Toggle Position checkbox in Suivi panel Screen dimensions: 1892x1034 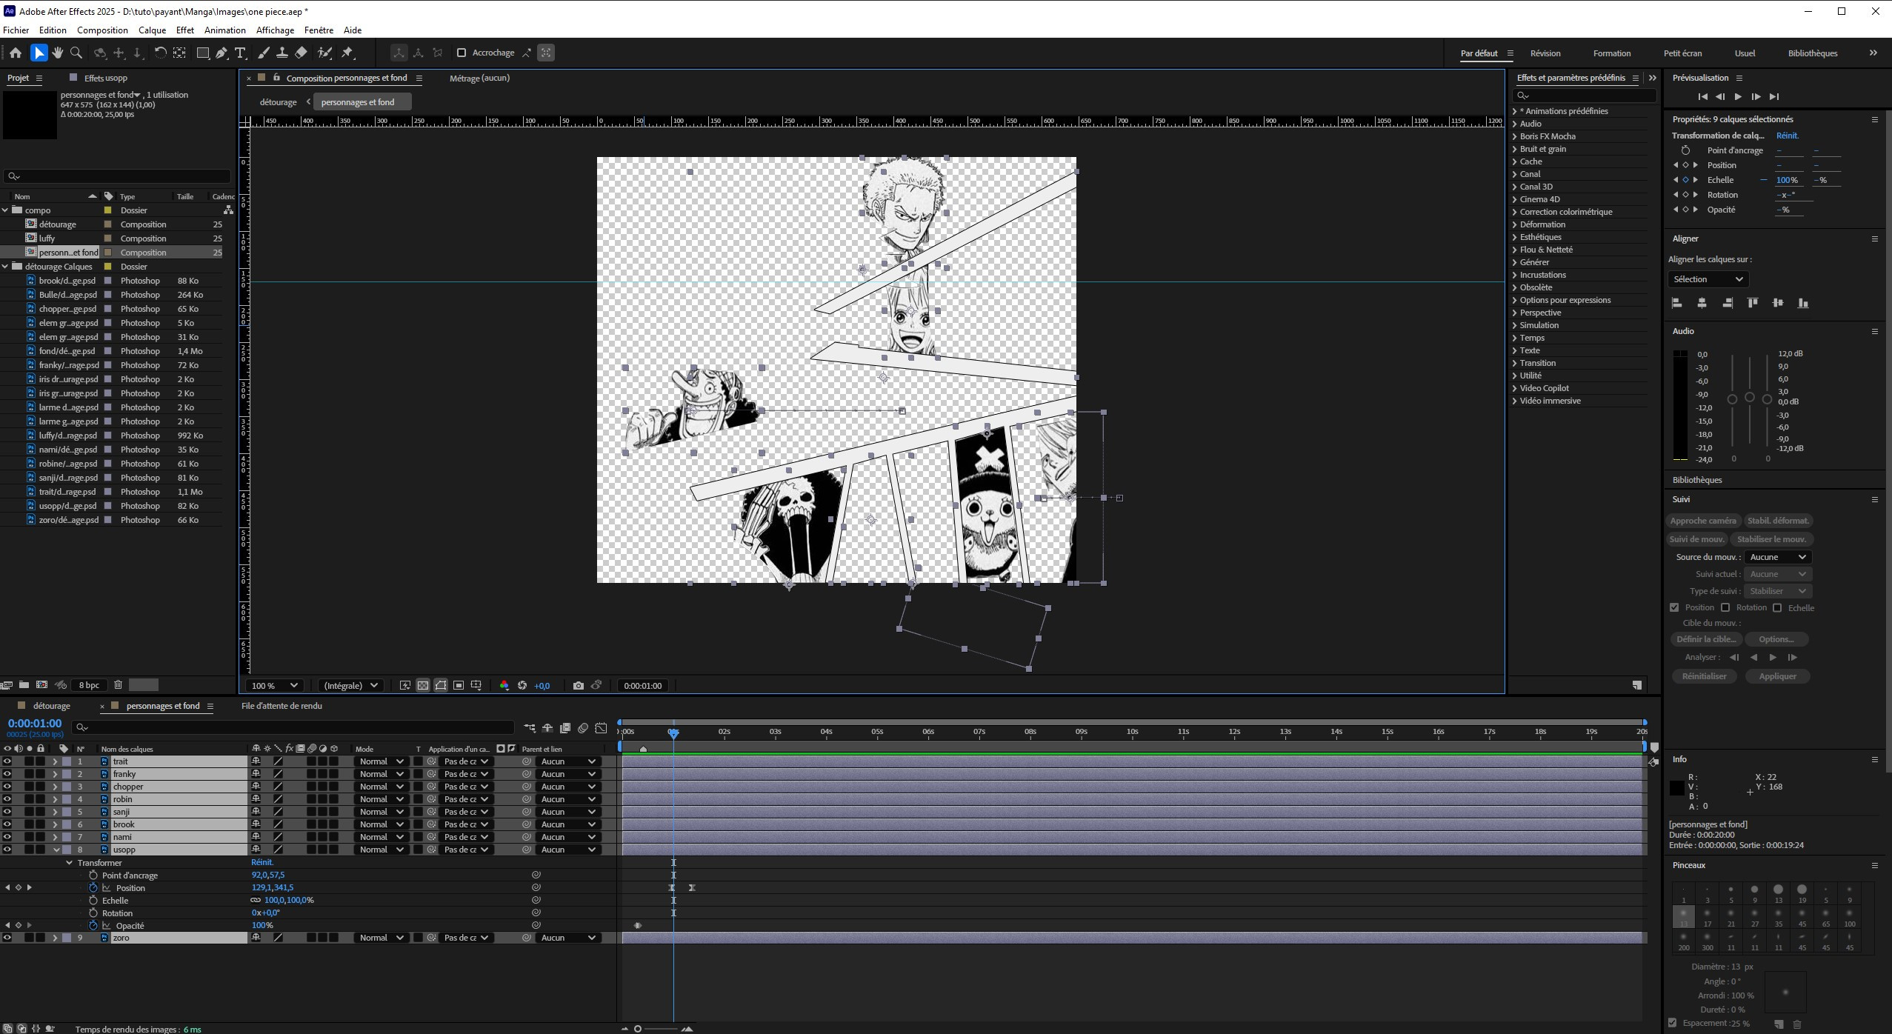coord(1674,607)
